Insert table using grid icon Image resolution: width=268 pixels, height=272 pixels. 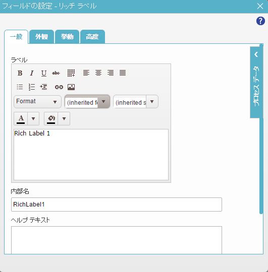tap(71, 73)
